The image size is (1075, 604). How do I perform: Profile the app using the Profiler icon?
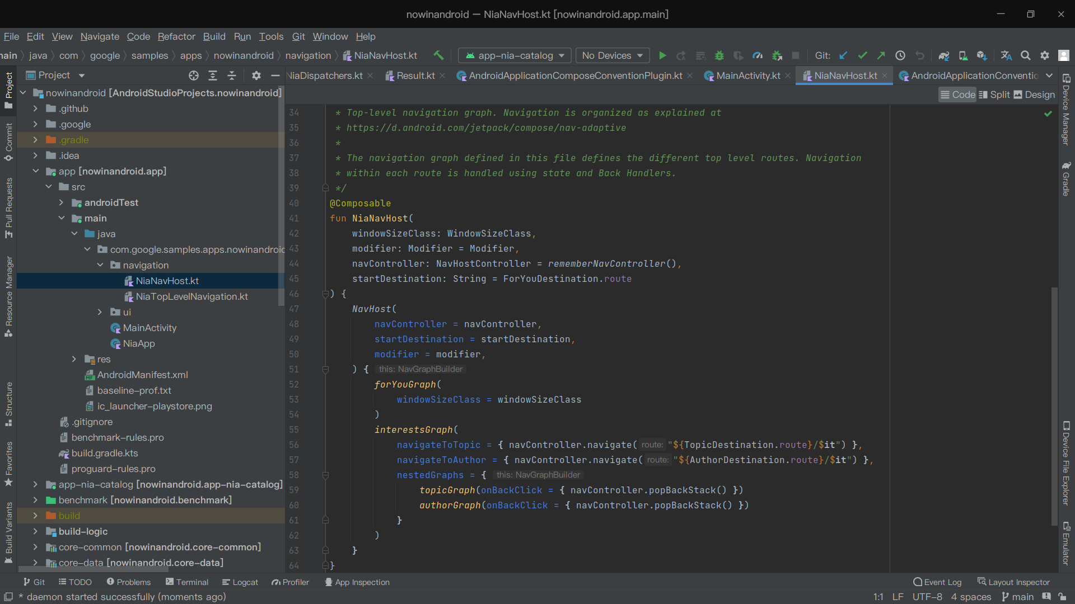point(758,55)
